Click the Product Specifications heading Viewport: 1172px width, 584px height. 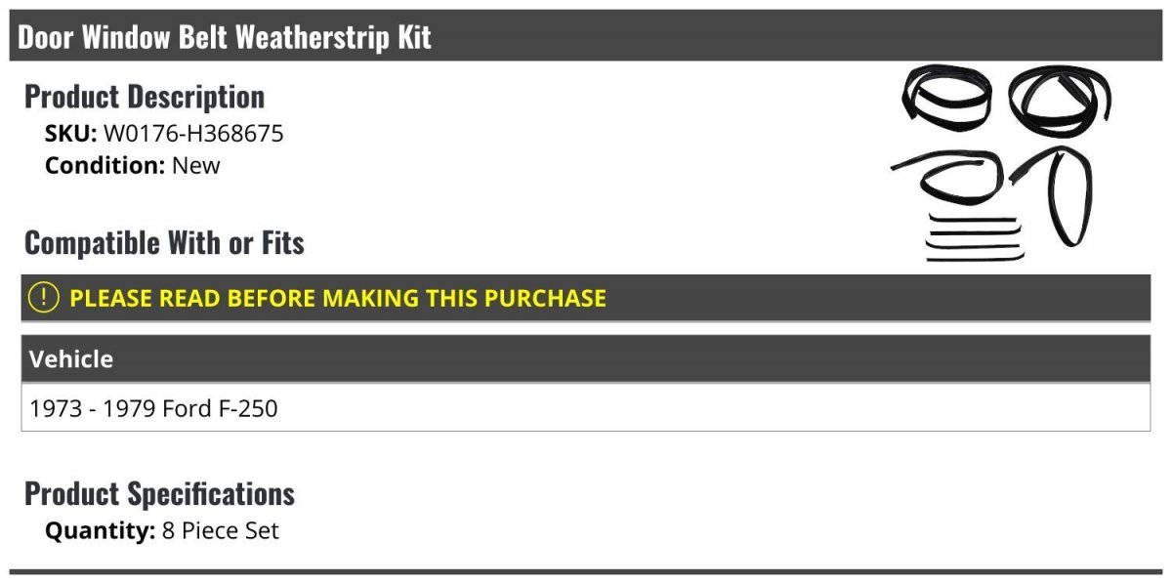click(159, 494)
